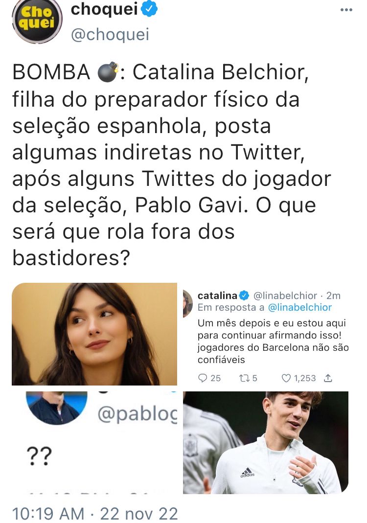Open the three-dot more options menu
Viewport: 367px width, 523px height.
(x=346, y=10)
